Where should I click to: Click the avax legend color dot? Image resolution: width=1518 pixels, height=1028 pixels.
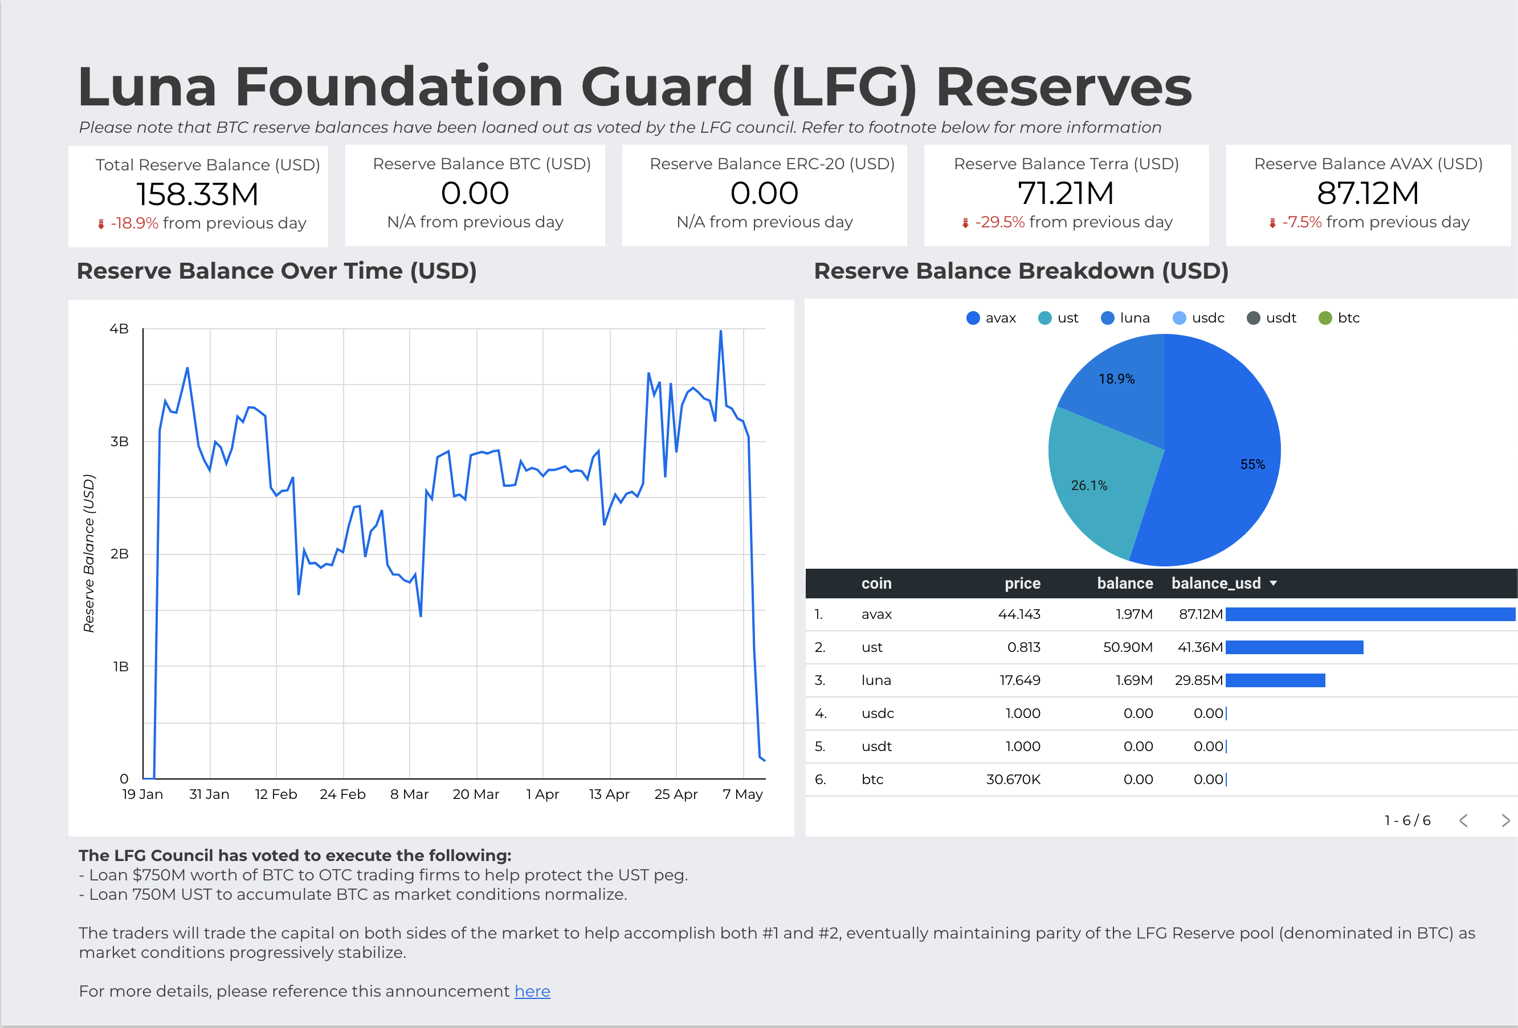pyautogui.click(x=973, y=318)
